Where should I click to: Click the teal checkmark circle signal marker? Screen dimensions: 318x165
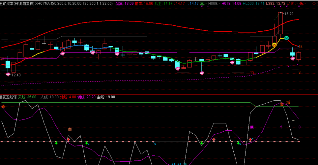coord(286,38)
